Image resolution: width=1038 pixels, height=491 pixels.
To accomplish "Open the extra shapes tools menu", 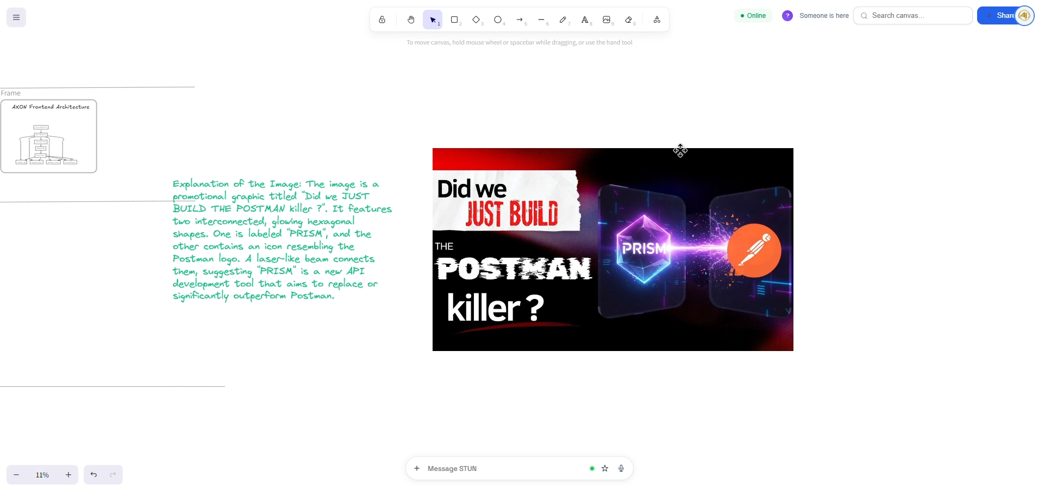I will (x=657, y=20).
